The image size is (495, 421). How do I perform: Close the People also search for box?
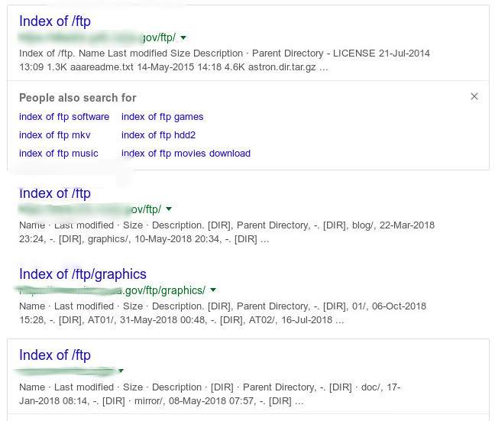coord(474,96)
